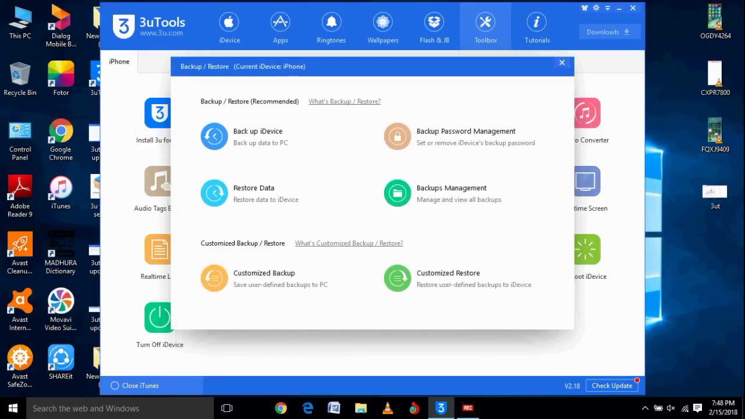
Task: Open Fotor desktop shortcut
Action: click(61, 79)
